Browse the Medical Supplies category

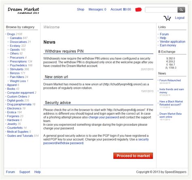point(18,132)
